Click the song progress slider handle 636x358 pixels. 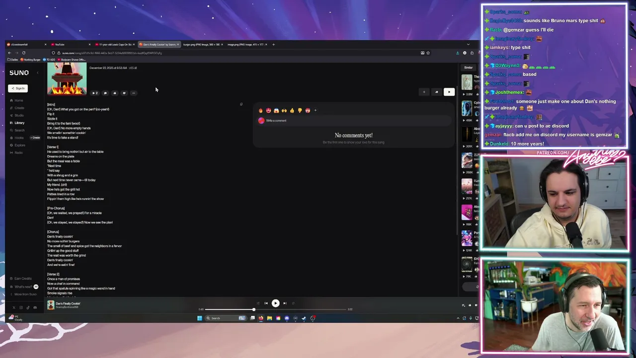tap(253, 309)
